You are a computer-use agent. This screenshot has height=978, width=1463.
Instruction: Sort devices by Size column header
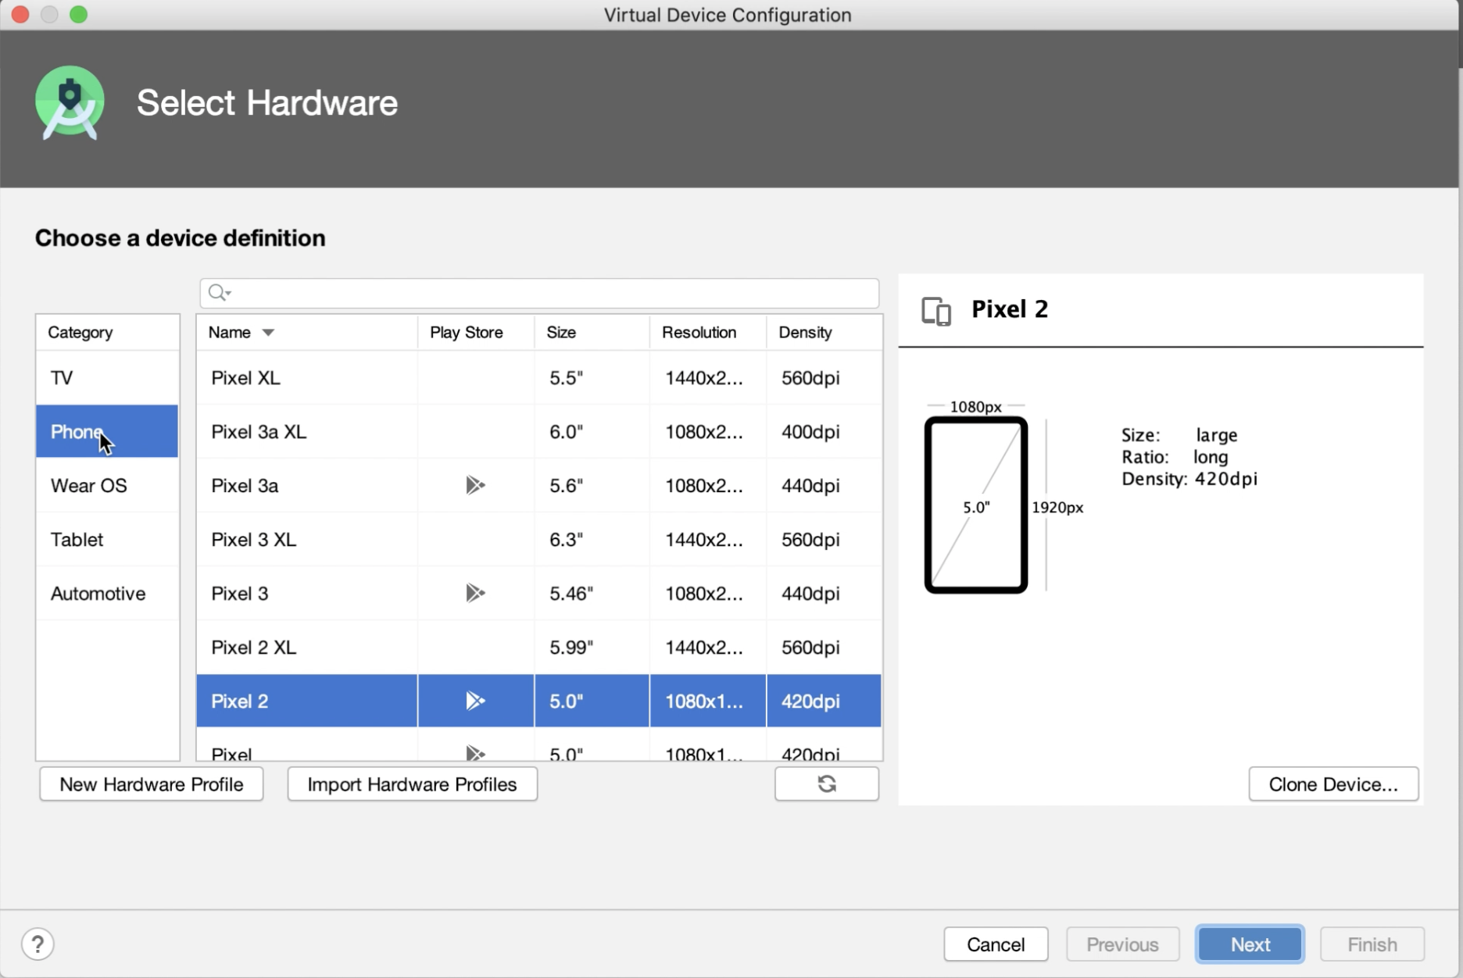560,333
